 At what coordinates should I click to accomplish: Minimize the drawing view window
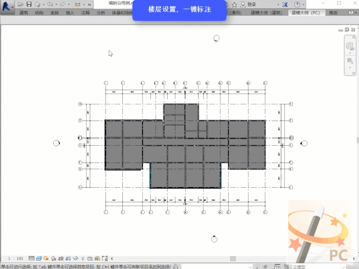340,30
